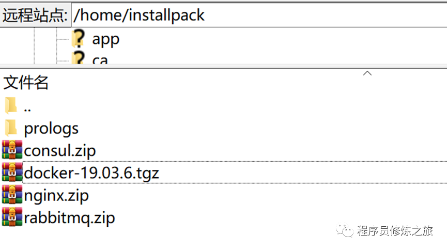Click the prologs folder icon
Image resolution: width=447 pixels, height=250 pixels.
11,128
